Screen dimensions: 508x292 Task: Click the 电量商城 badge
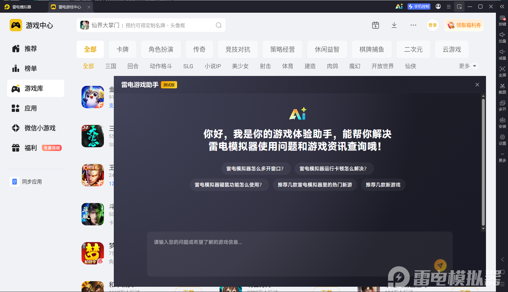pyautogui.click(x=52, y=148)
